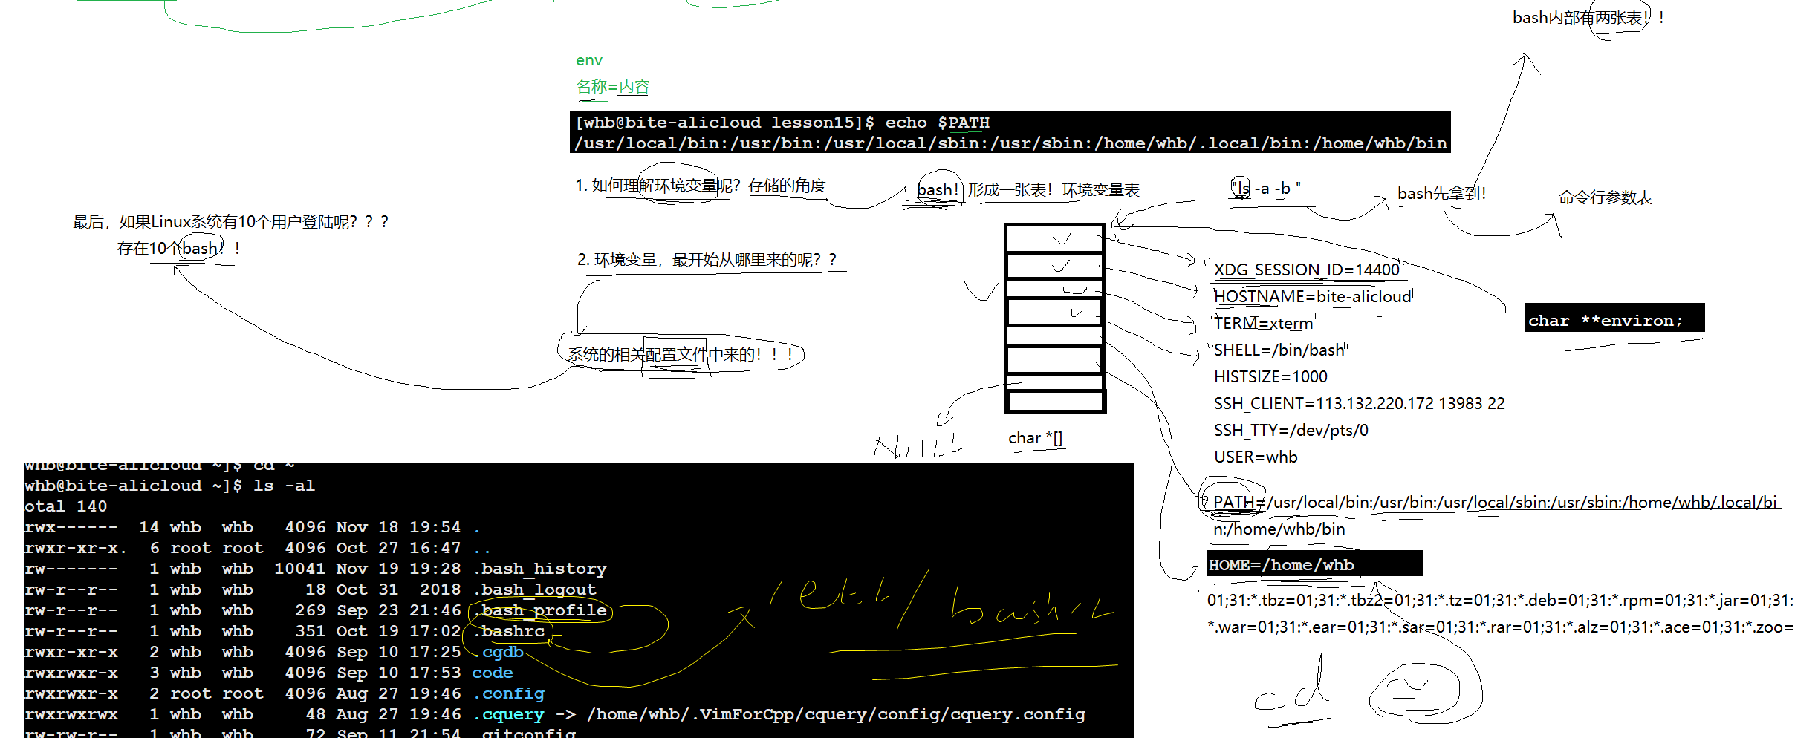This screenshot has height=738, width=1818.
Task: Click the blue "code" directory name
Action: coord(493,673)
